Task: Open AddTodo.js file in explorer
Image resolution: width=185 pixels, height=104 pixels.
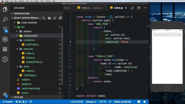Action: [32, 44]
